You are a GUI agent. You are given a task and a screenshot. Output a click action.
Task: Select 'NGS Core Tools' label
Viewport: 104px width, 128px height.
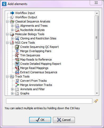tap(25, 43)
